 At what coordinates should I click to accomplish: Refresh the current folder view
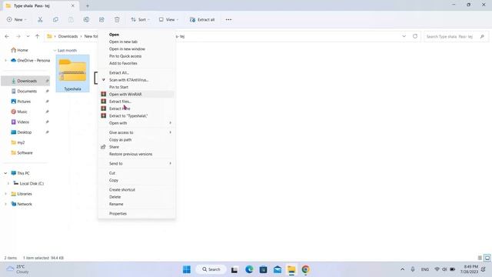[415, 36]
